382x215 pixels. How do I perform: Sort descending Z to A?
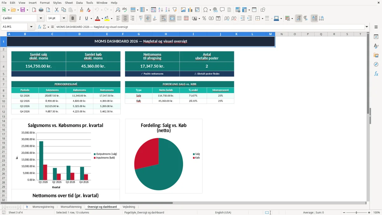pos(168,10)
